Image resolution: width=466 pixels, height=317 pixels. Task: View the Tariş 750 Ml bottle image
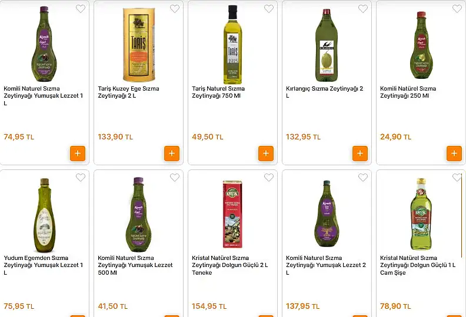pos(232,45)
